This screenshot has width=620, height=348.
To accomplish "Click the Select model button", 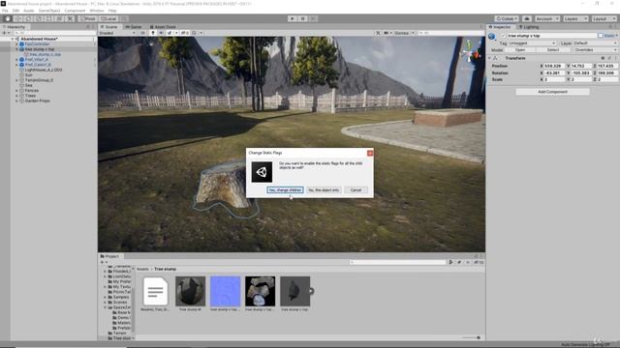I will [x=553, y=50].
